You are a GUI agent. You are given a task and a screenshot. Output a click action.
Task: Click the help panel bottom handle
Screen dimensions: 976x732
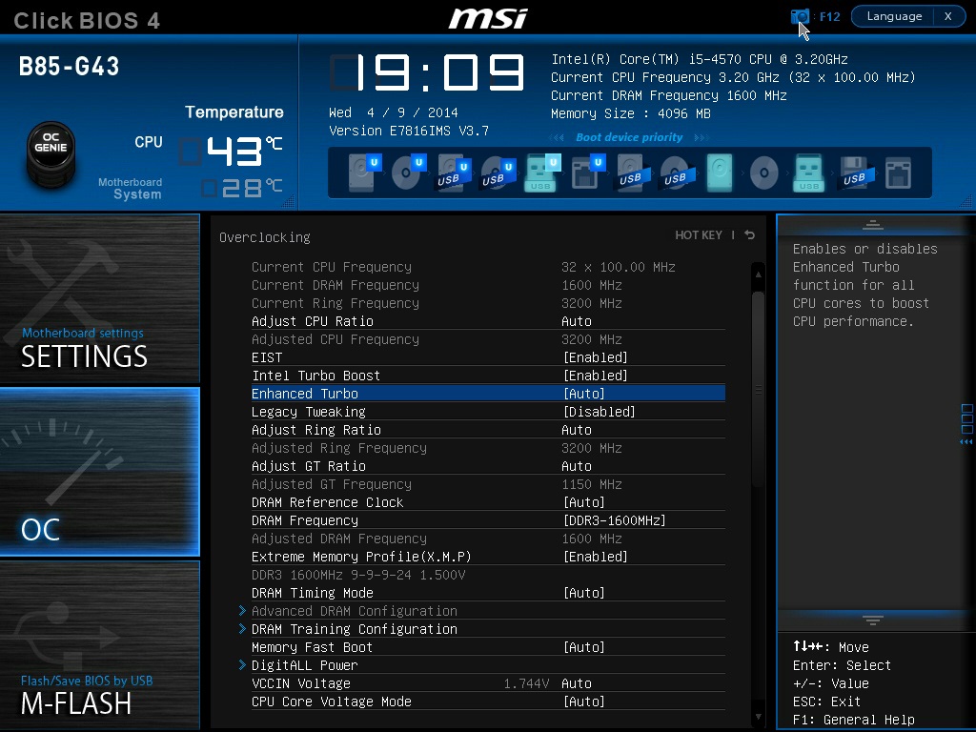pos(873,620)
